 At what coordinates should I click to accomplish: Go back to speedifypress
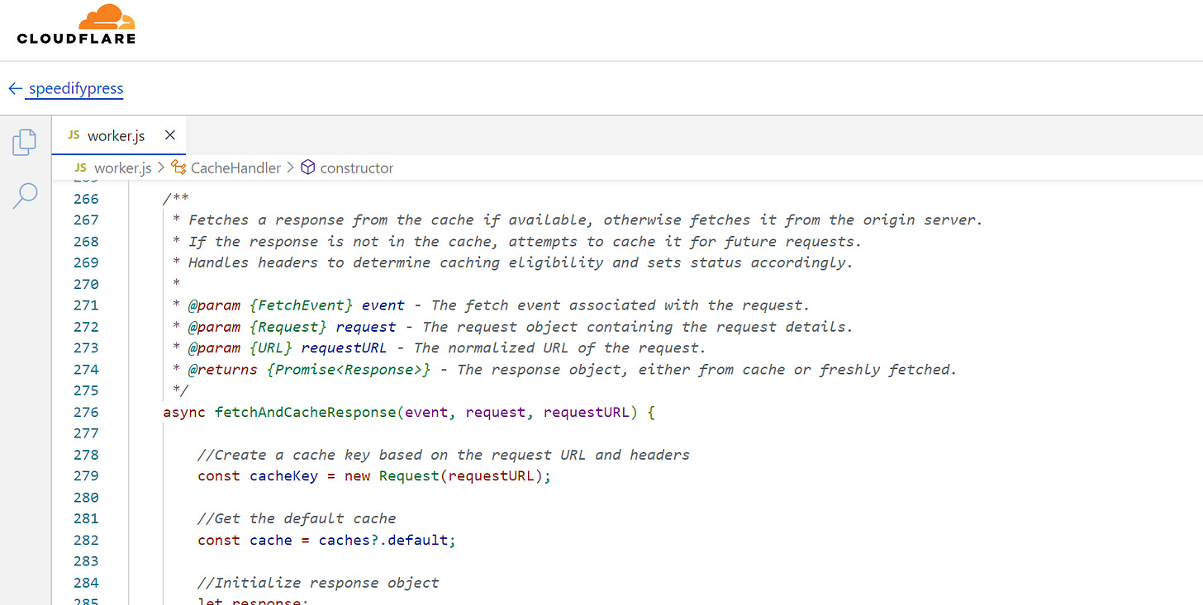(x=76, y=88)
